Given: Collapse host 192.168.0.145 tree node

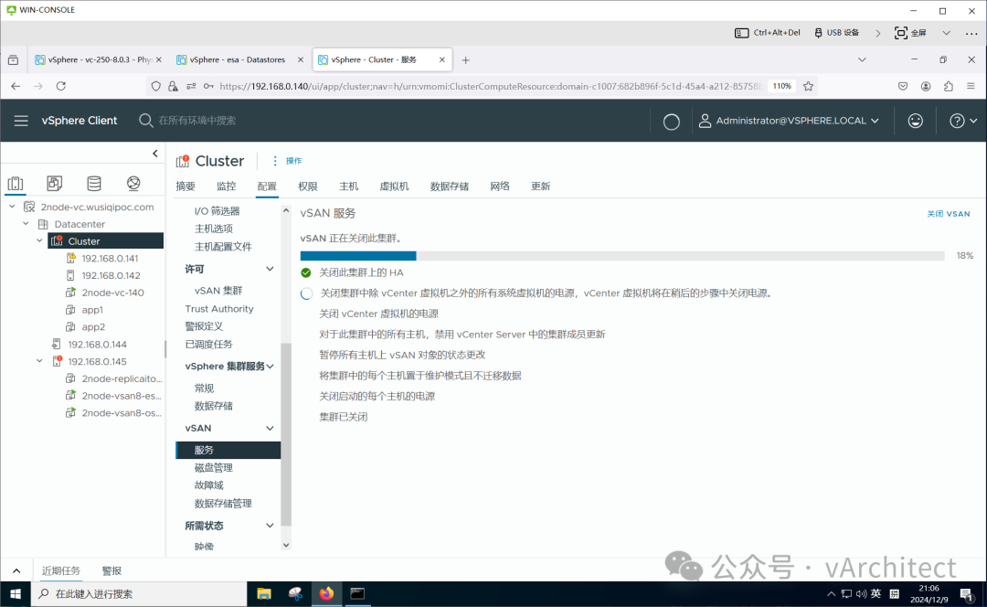Looking at the screenshot, I should click(39, 361).
